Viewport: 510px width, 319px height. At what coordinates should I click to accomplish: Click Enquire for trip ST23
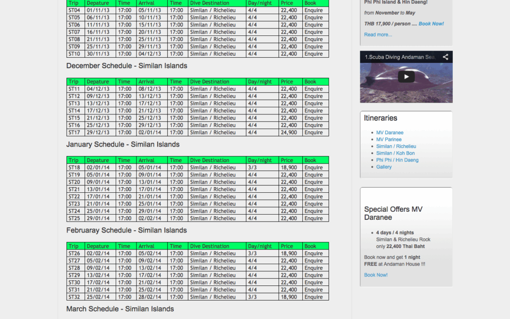314,204
